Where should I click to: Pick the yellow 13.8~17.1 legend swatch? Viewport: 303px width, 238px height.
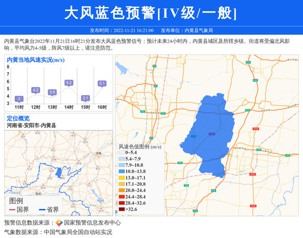point(122,178)
